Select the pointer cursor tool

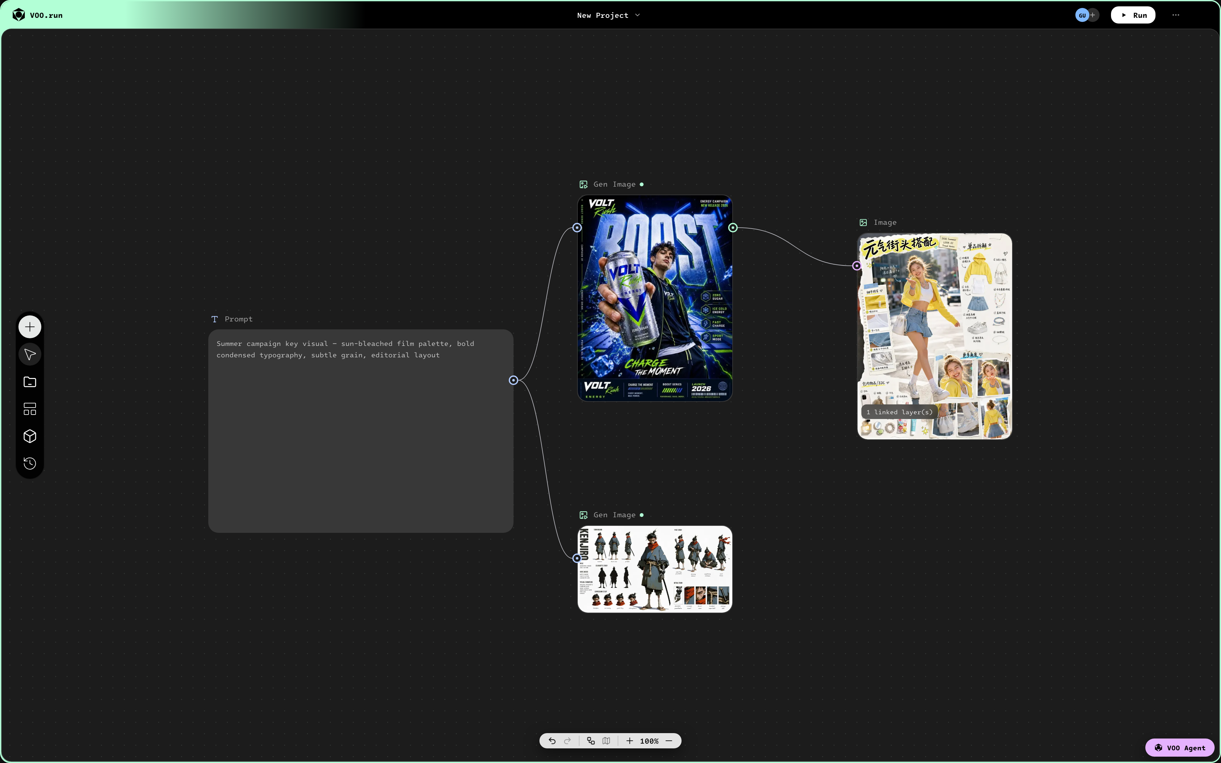click(30, 354)
